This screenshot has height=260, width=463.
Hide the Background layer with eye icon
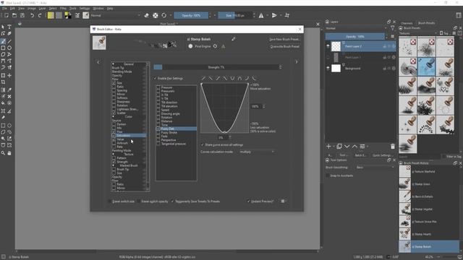tap(328, 68)
